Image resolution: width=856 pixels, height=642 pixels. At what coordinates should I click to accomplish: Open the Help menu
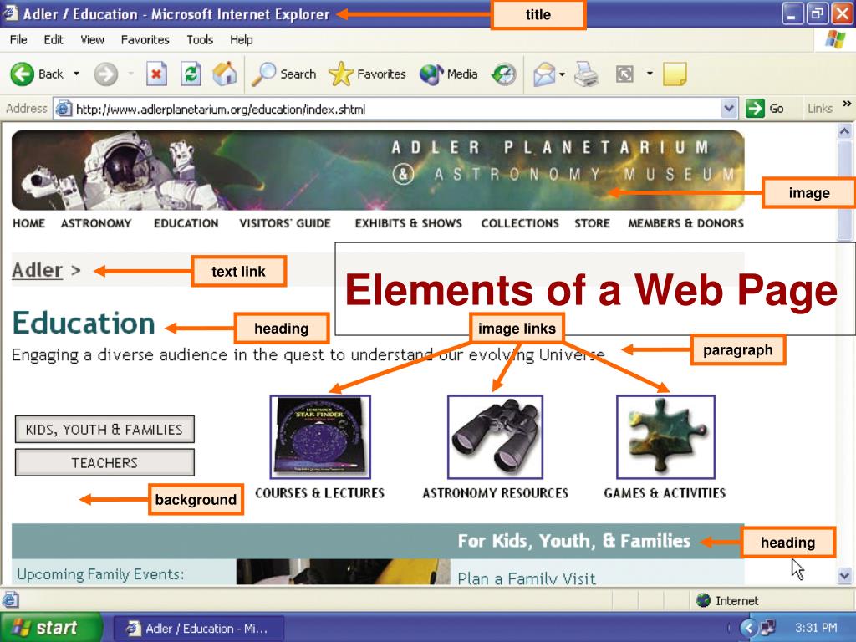242,40
